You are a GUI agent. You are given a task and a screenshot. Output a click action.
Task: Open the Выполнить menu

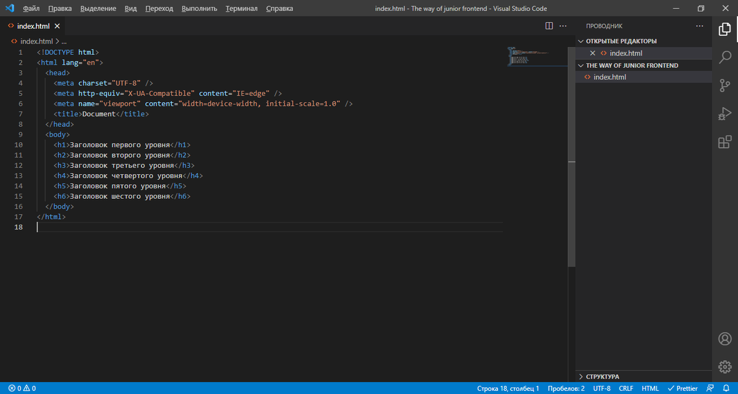[199, 9]
